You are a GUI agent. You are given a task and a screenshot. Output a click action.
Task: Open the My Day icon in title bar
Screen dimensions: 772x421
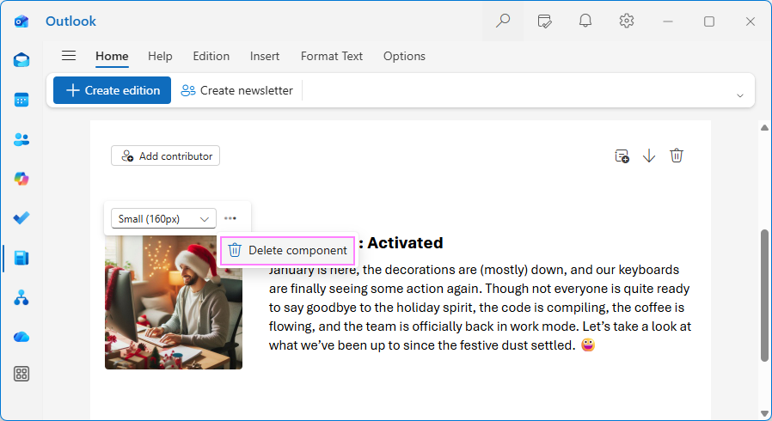544,21
